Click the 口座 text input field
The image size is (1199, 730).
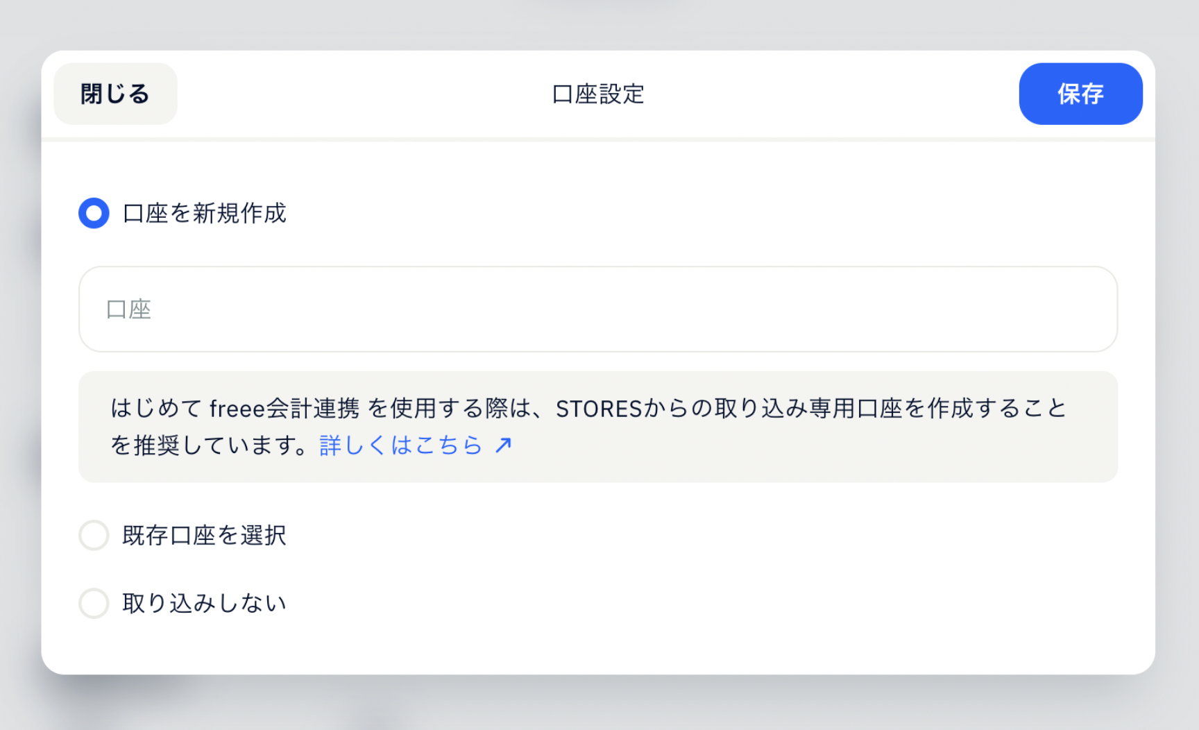point(598,309)
